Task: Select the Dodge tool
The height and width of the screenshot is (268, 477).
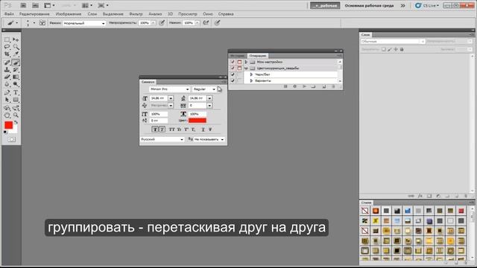Action: coord(16,84)
